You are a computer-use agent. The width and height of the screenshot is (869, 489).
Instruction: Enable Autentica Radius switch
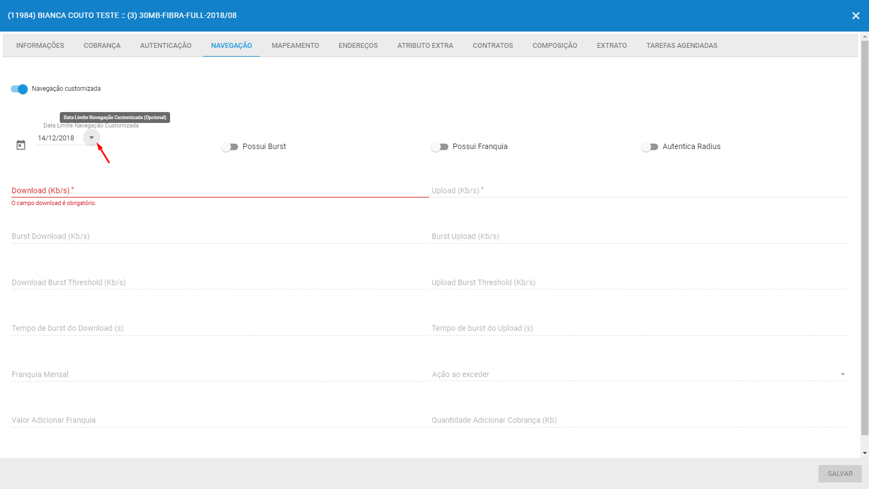[649, 147]
